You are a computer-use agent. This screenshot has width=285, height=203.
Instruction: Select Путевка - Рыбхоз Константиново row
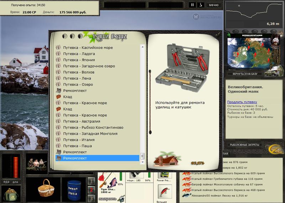tap(97, 127)
